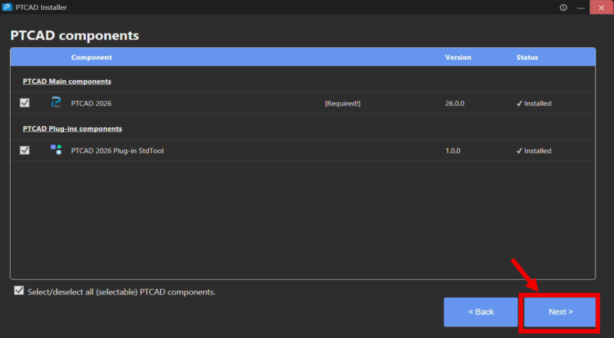
Task: Click the Version column header
Action: click(x=458, y=57)
